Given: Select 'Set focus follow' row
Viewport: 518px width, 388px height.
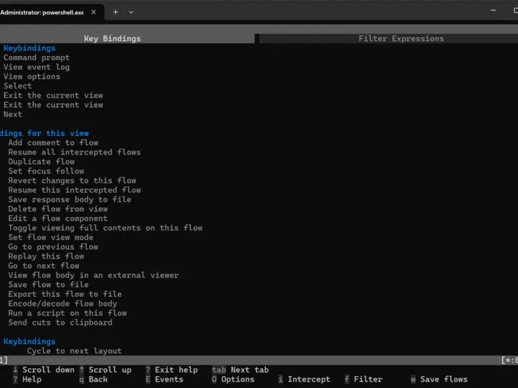Looking at the screenshot, I should [46, 171].
